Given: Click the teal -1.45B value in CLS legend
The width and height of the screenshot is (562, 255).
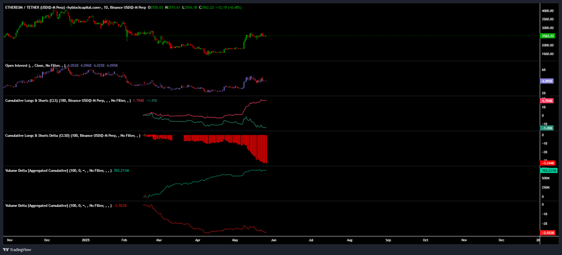Looking at the screenshot, I should [151, 100].
